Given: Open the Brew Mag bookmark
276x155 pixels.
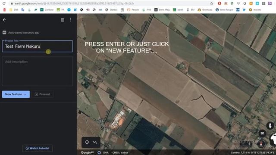Looking at the screenshot, I should point(162,10).
